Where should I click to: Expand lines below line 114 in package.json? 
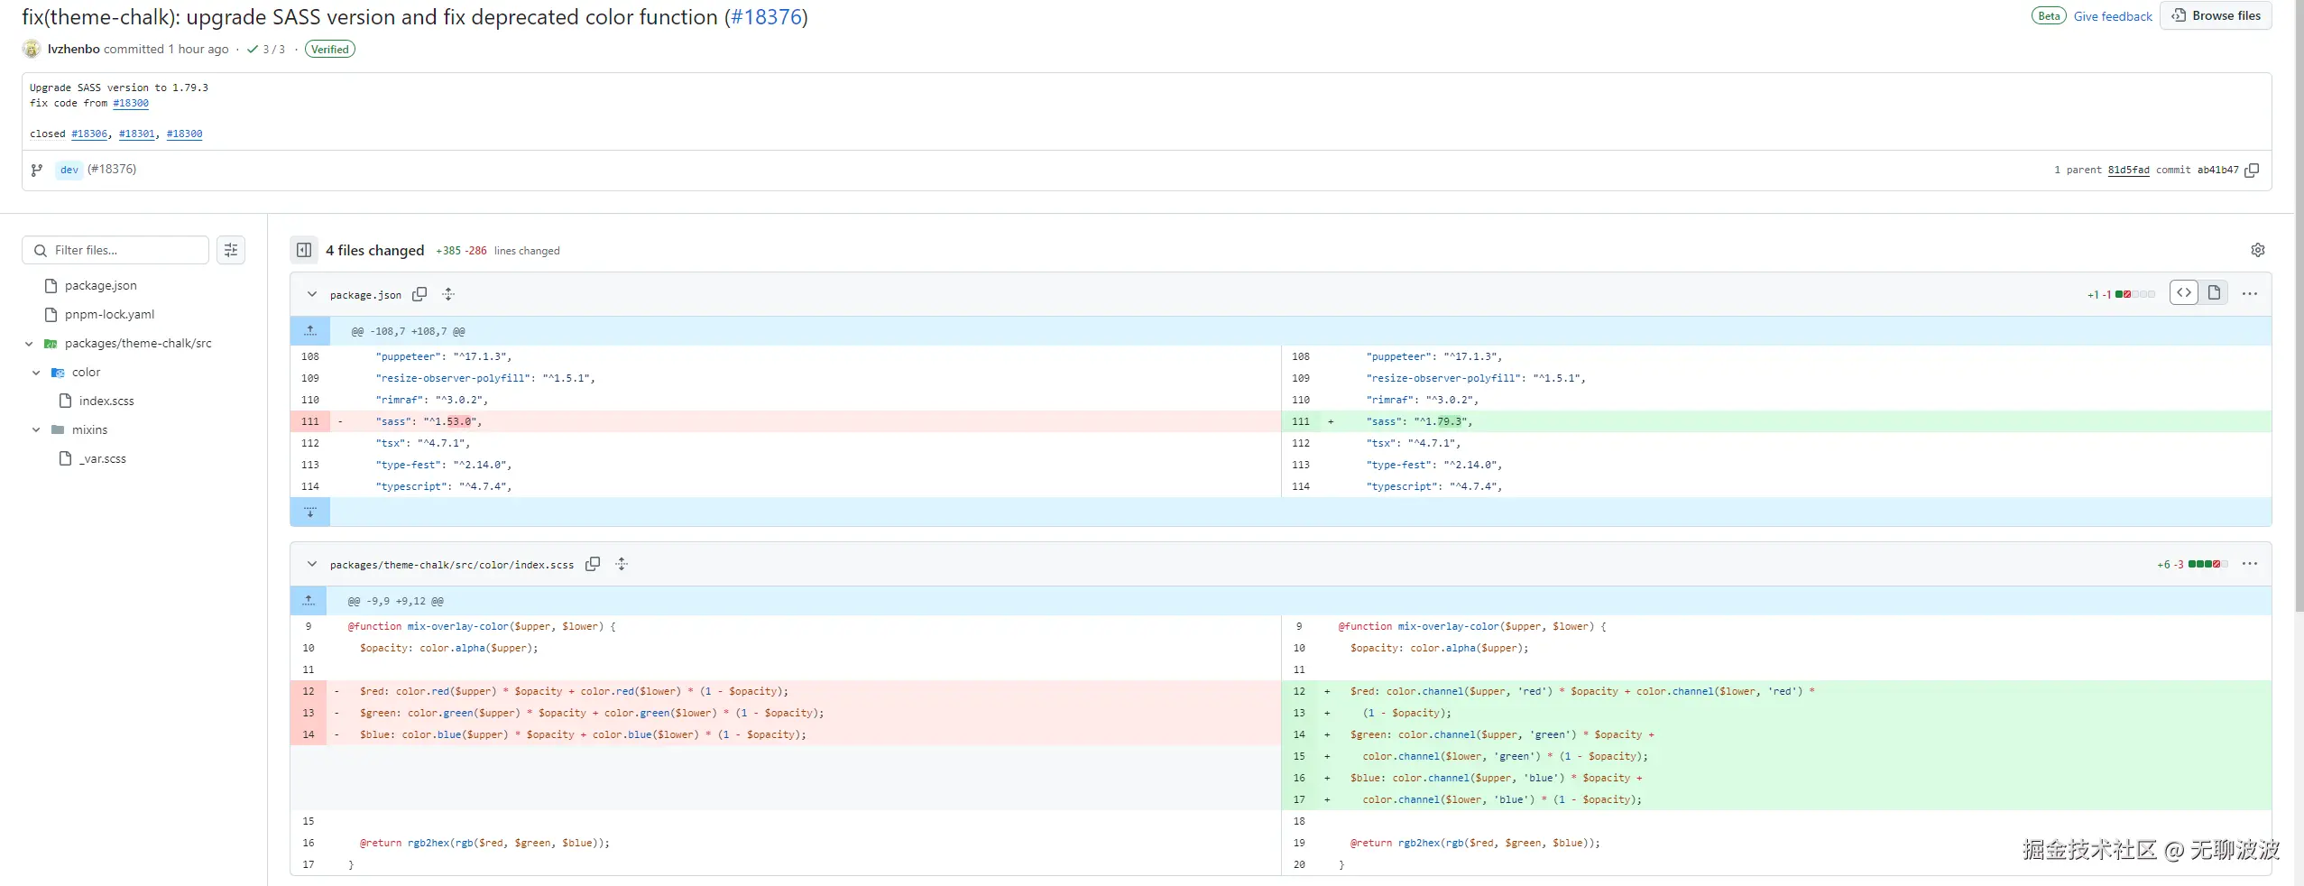tap(310, 512)
